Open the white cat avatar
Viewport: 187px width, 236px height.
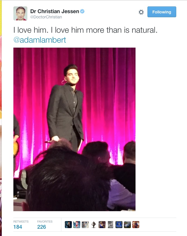pos(85,225)
